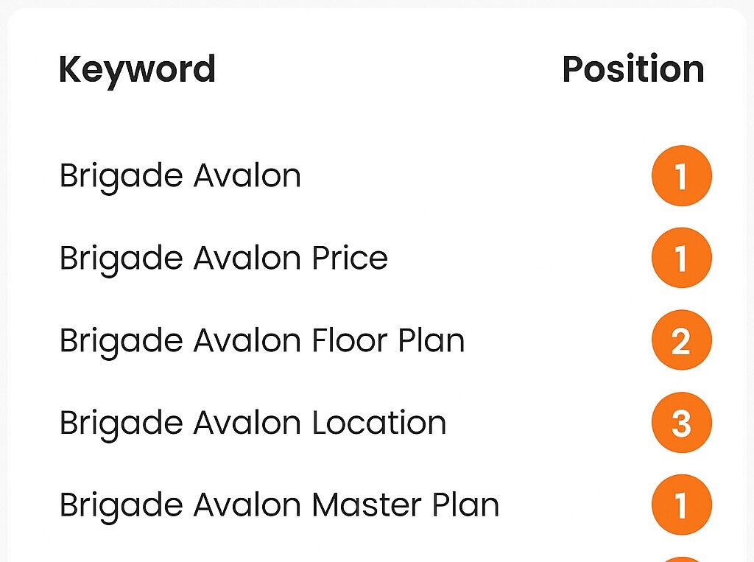Open the Brigade Avalon keyword
Image resolution: width=754 pixels, height=562 pixels.
[x=180, y=177]
